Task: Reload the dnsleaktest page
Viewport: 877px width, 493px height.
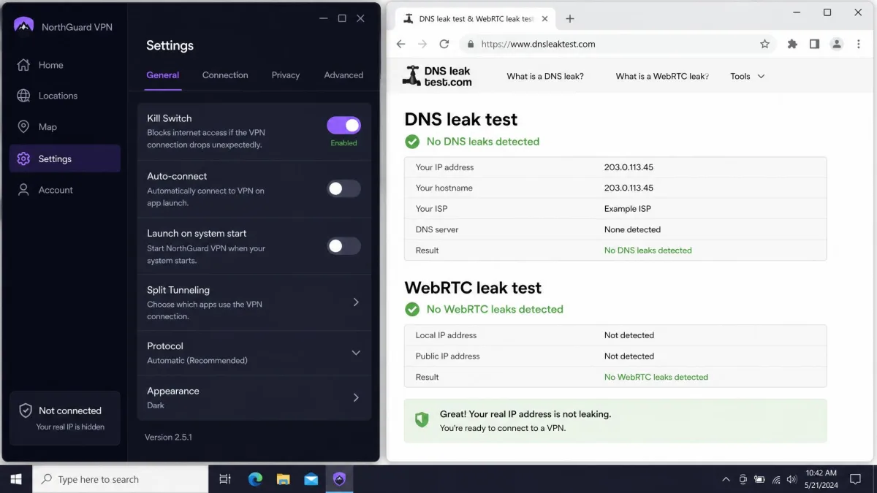Action: (444, 44)
